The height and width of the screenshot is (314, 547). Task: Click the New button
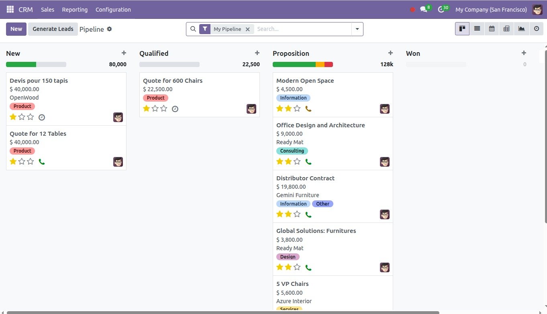(x=16, y=29)
